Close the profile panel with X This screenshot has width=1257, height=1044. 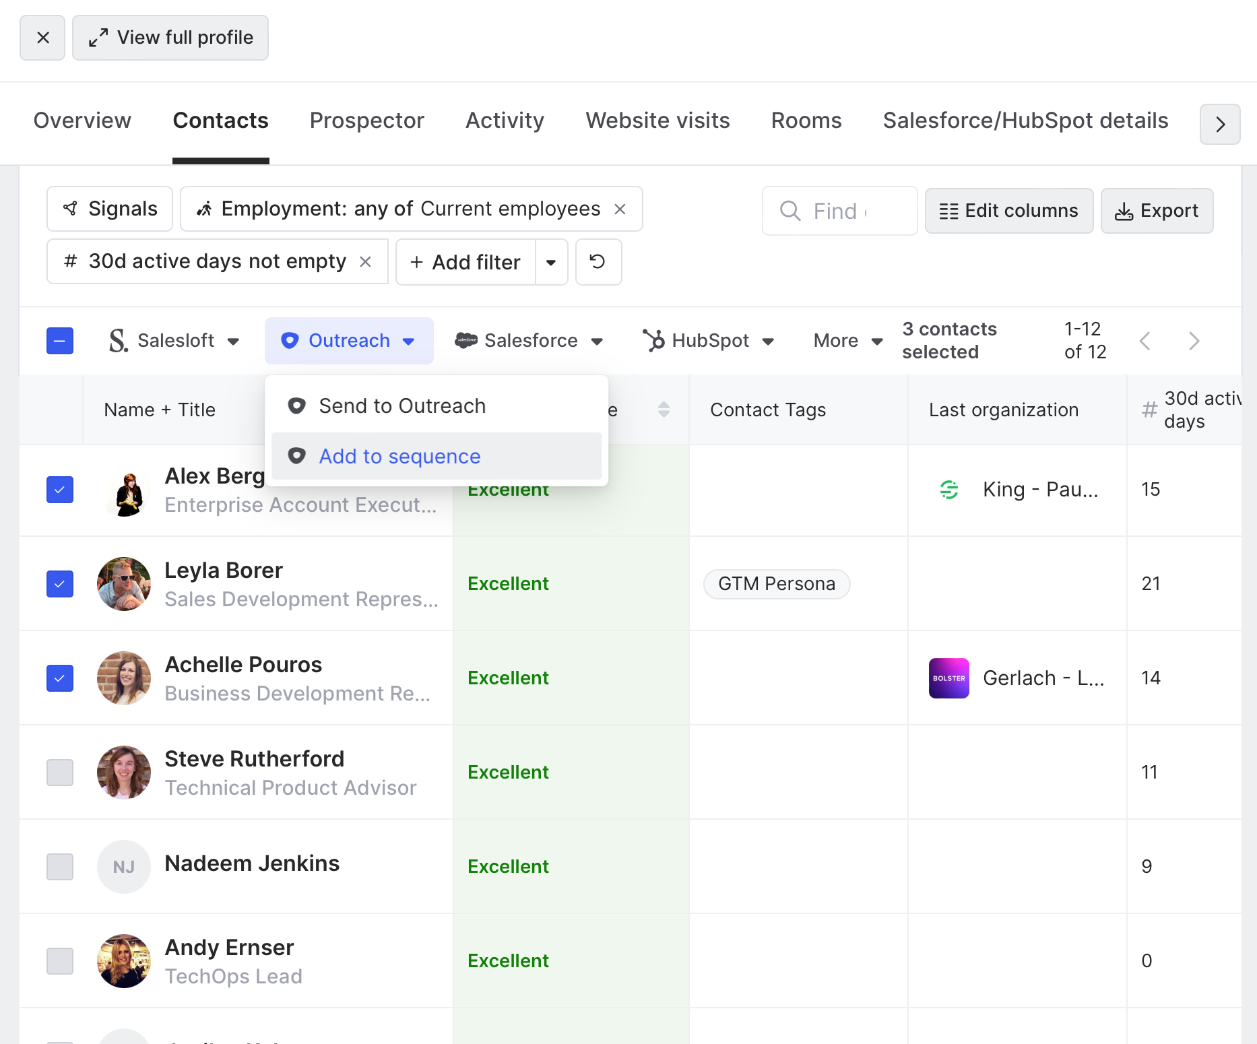click(x=42, y=38)
